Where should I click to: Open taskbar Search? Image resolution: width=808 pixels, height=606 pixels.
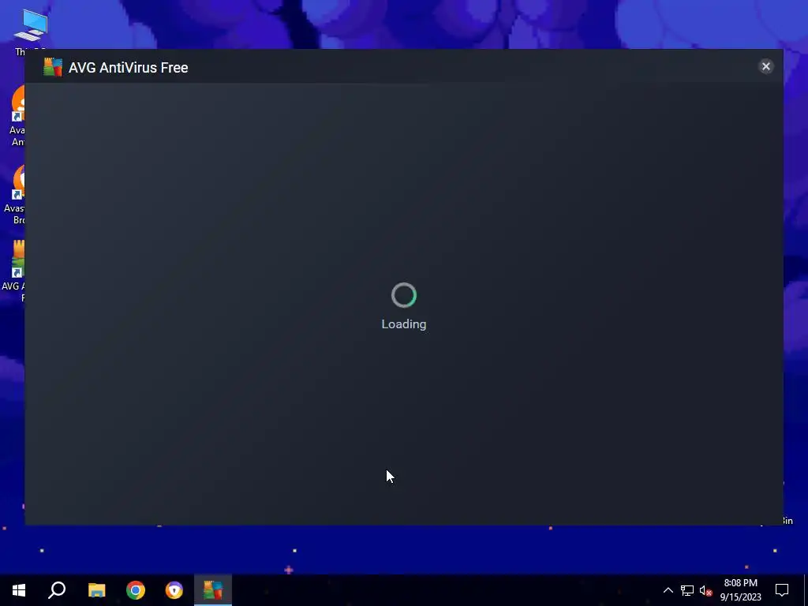(x=57, y=590)
